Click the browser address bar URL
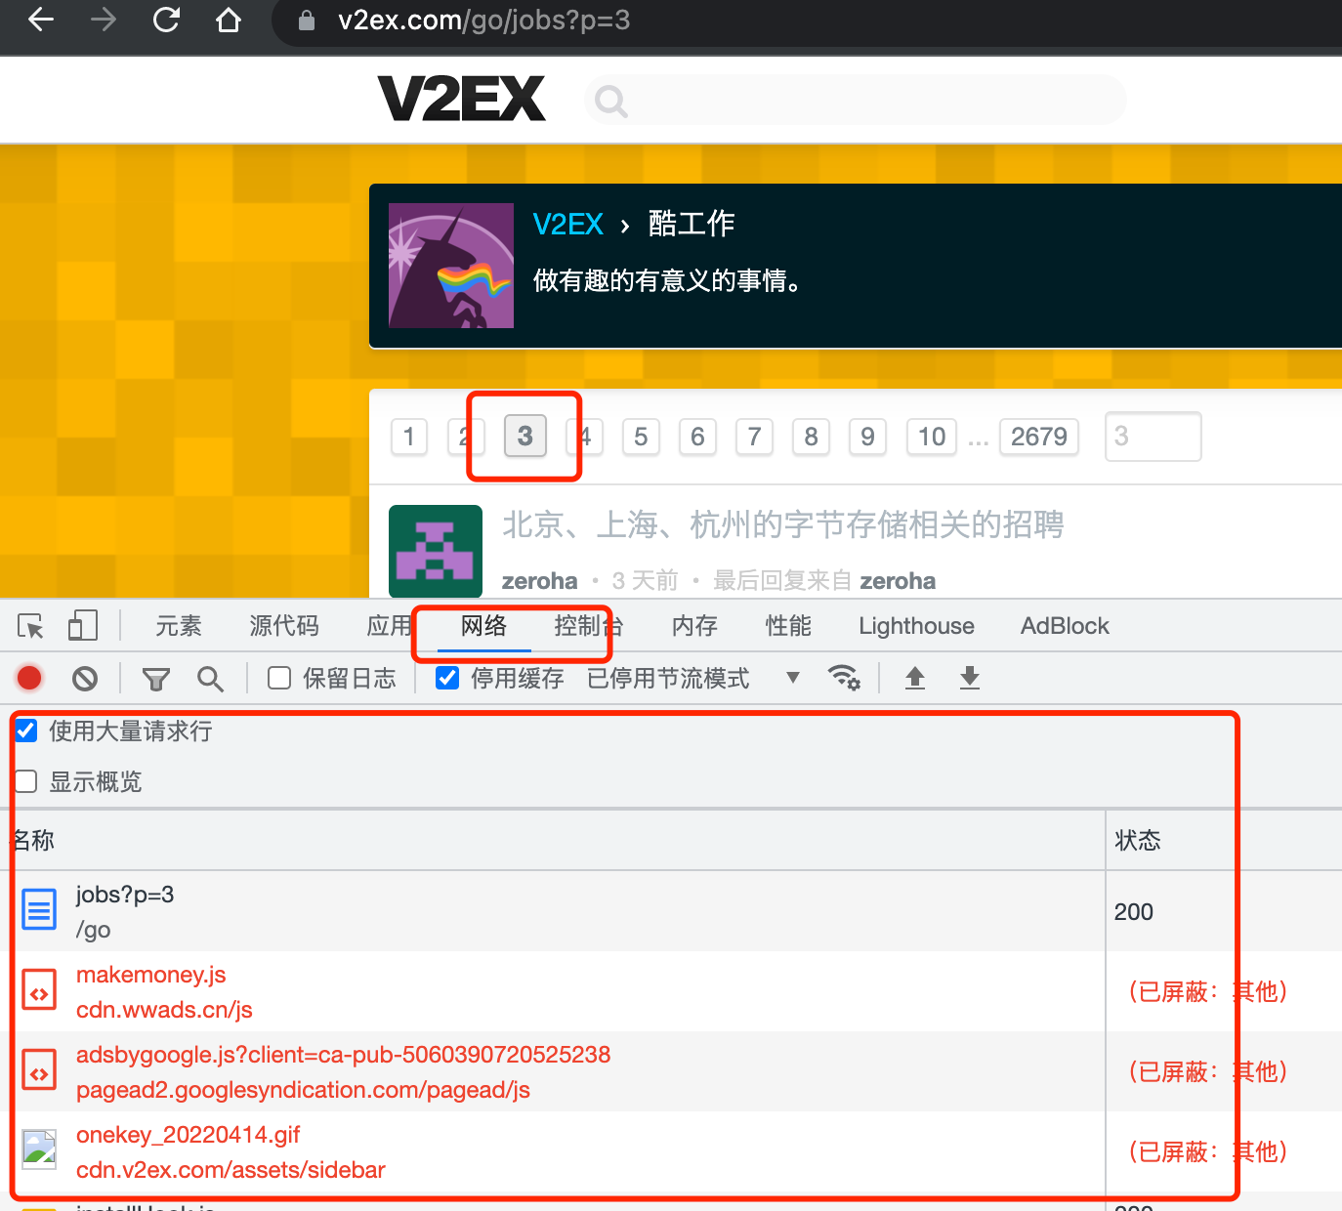The width and height of the screenshot is (1342, 1211). point(483,20)
